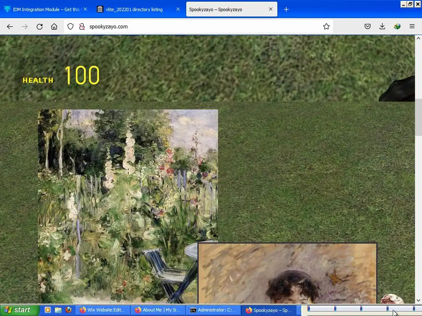The image size is (422, 316).
Task: Close the Spookyzayo tab
Action: tap(271, 9)
